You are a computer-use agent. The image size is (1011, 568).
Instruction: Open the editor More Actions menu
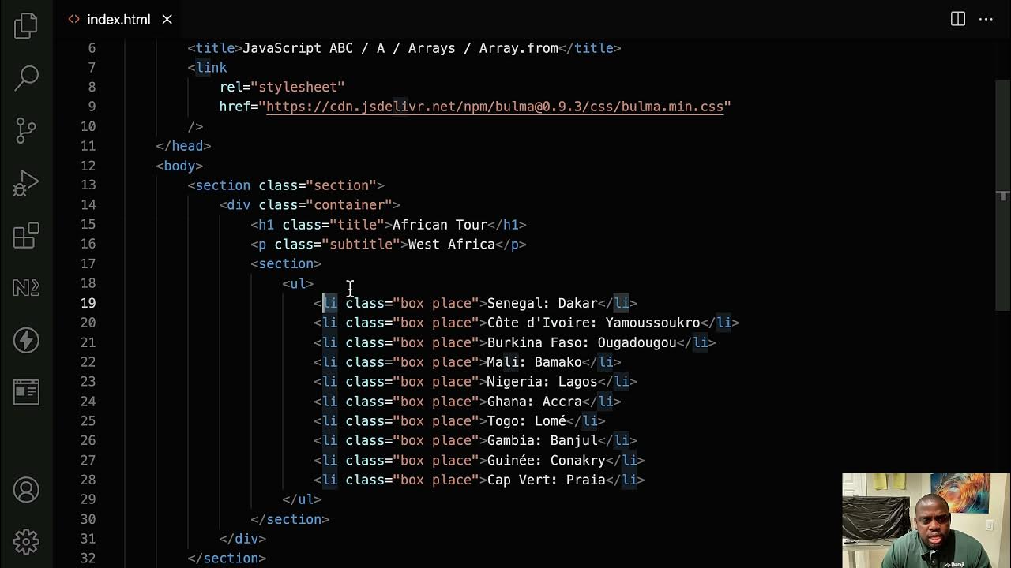(x=986, y=19)
